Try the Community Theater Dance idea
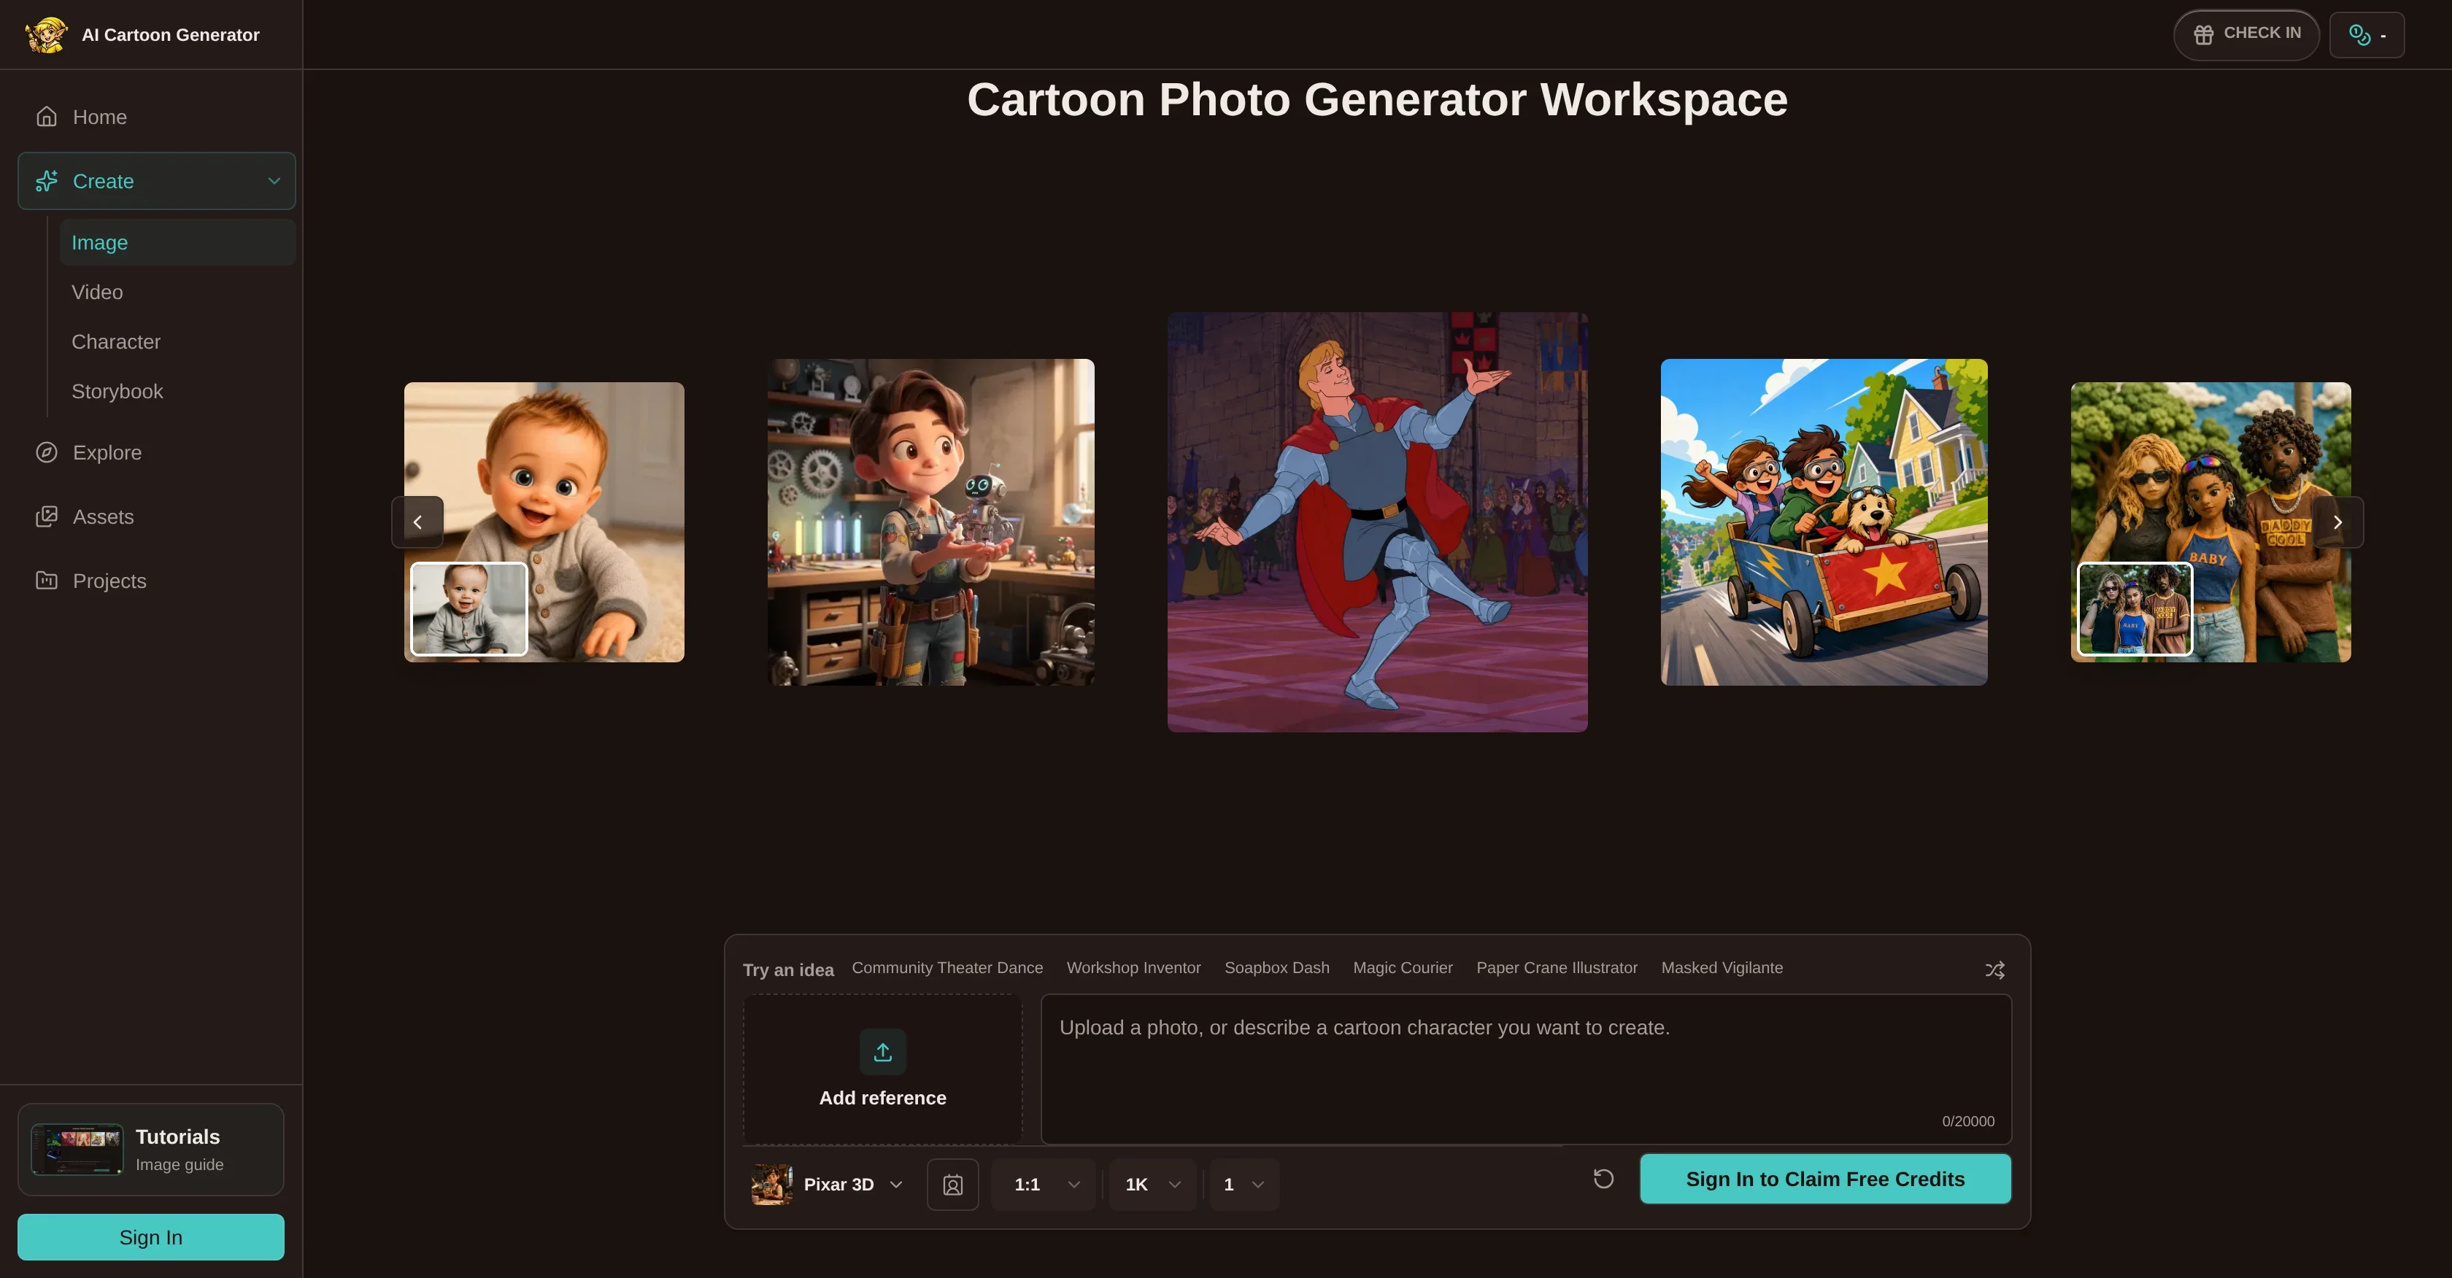Screen dimensions: 2452x1278 pyautogui.click(x=947, y=968)
